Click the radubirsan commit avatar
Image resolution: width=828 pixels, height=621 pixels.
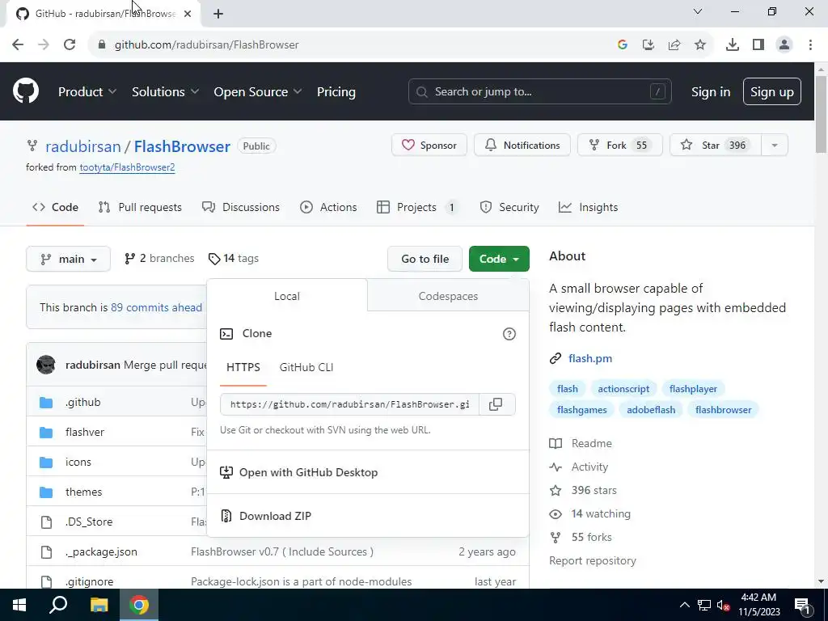(x=46, y=365)
